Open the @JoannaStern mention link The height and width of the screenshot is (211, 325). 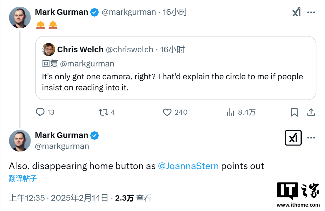click(x=188, y=166)
